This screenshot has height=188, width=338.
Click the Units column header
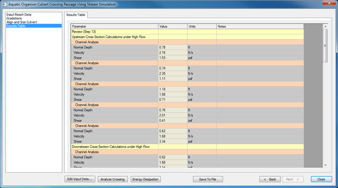pos(202,26)
